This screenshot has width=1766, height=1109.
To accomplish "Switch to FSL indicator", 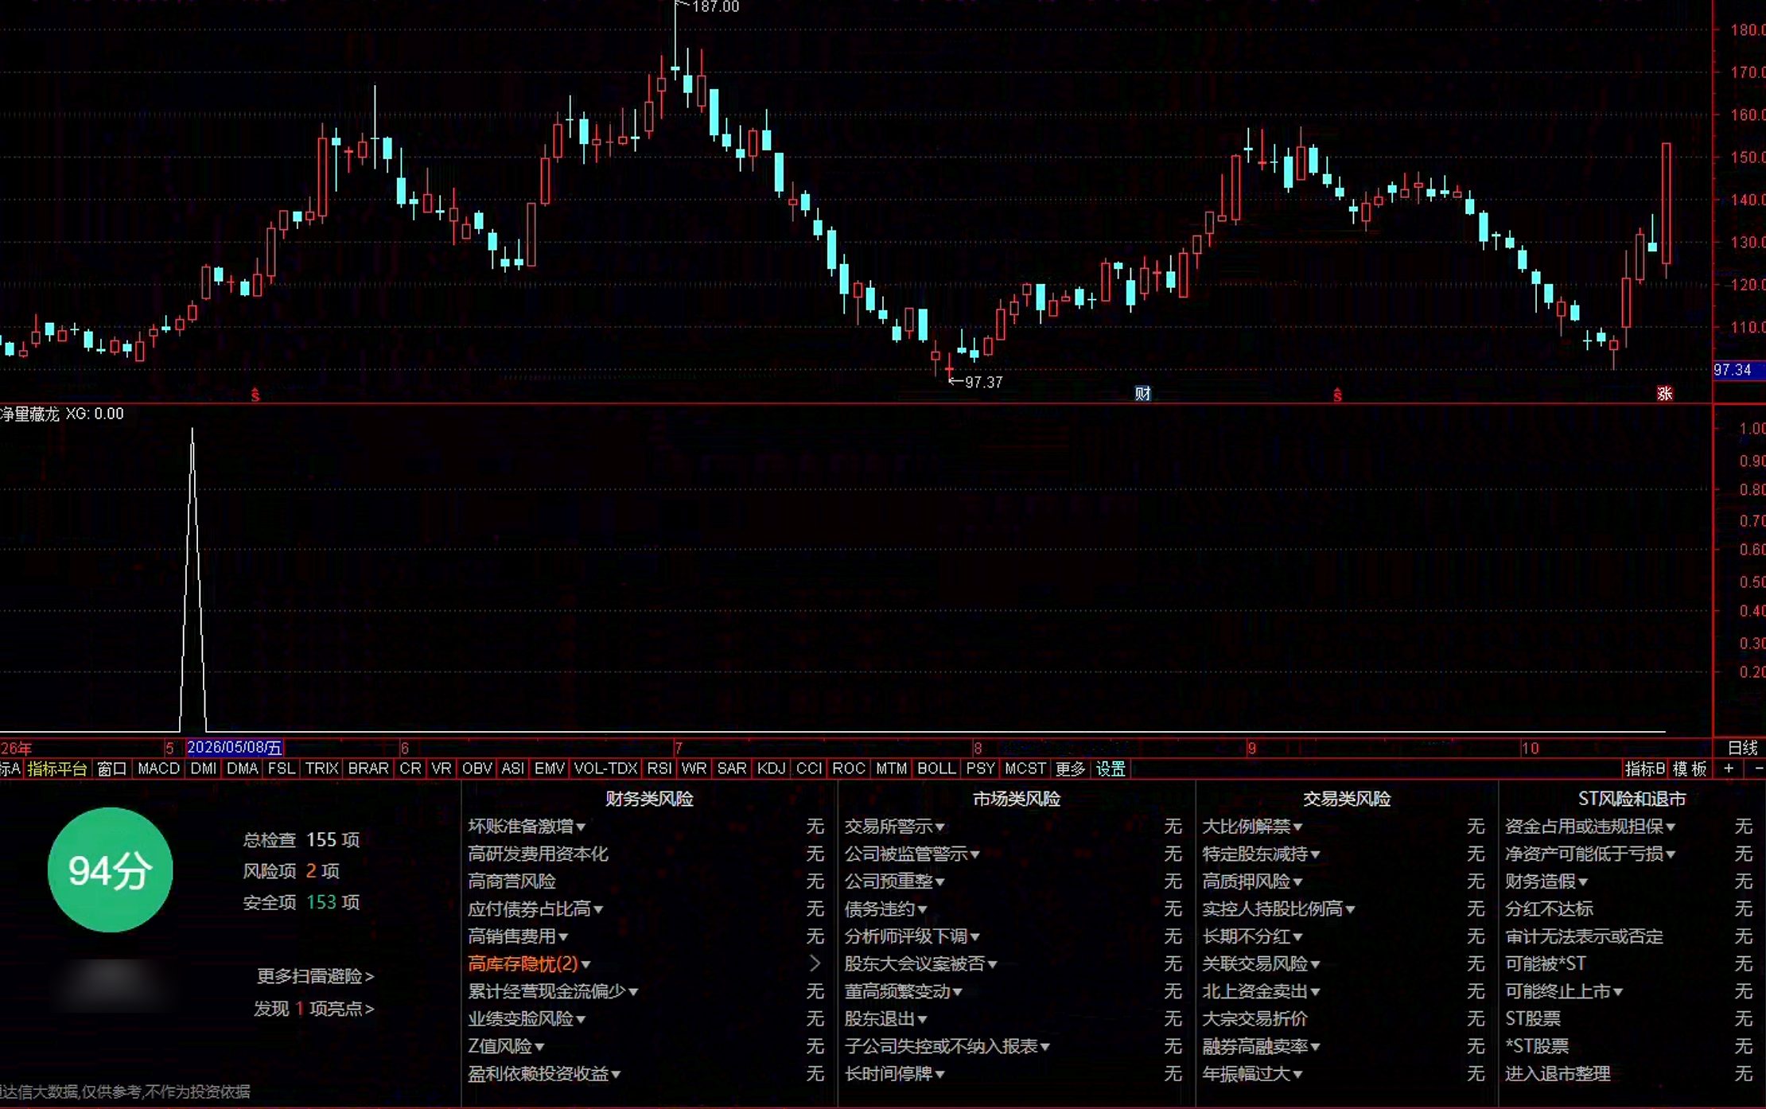I will [x=282, y=769].
